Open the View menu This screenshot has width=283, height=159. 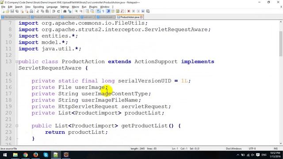27,7
